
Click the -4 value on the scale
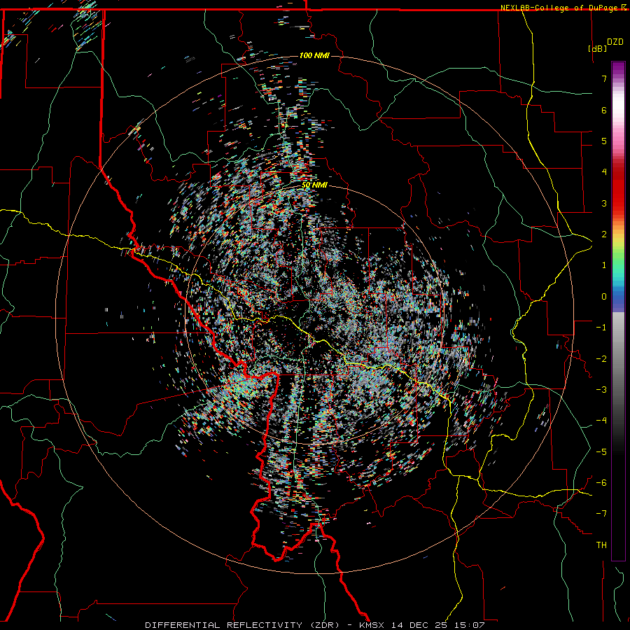[x=601, y=421]
